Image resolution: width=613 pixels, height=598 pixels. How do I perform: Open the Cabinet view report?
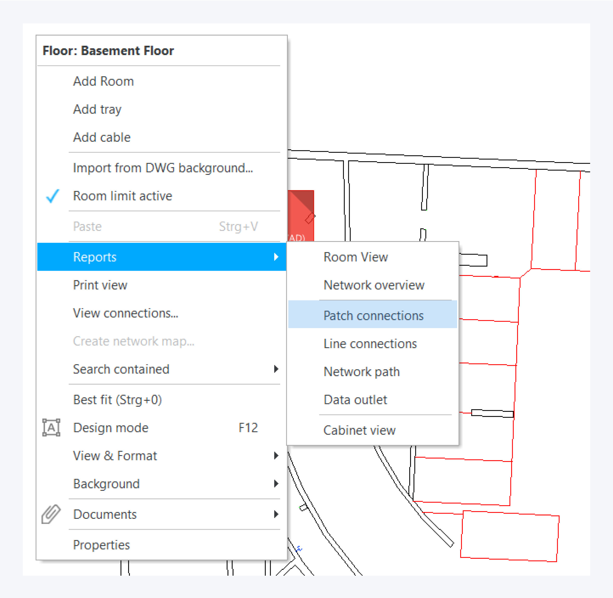point(359,430)
